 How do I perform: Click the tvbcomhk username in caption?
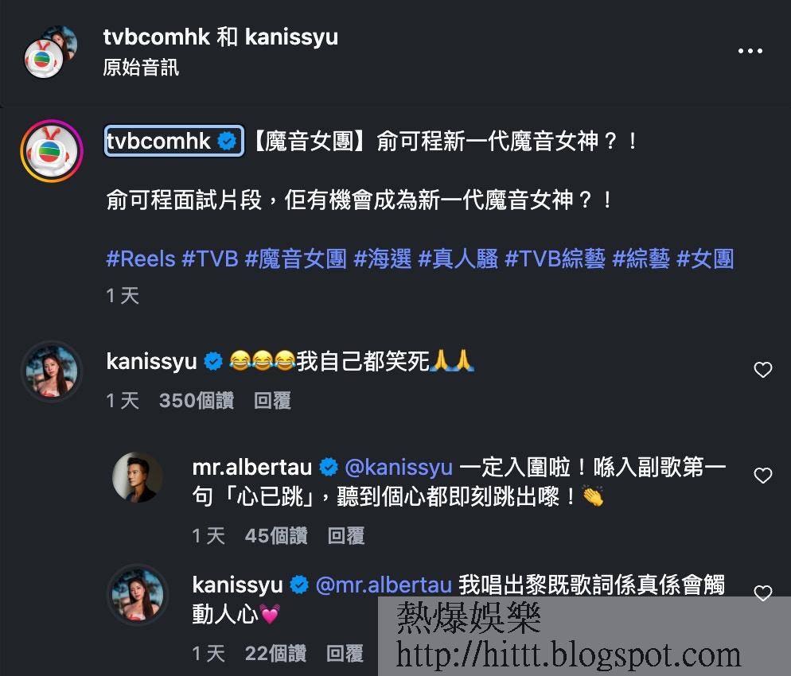coord(158,141)
